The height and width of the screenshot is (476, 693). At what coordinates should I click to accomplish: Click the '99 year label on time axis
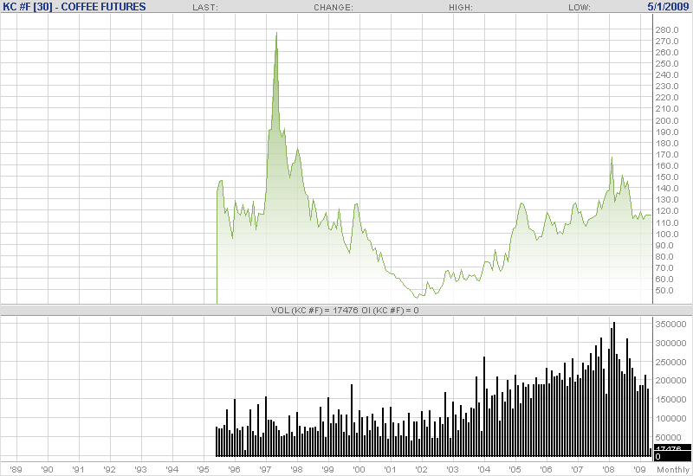point(328,469)
